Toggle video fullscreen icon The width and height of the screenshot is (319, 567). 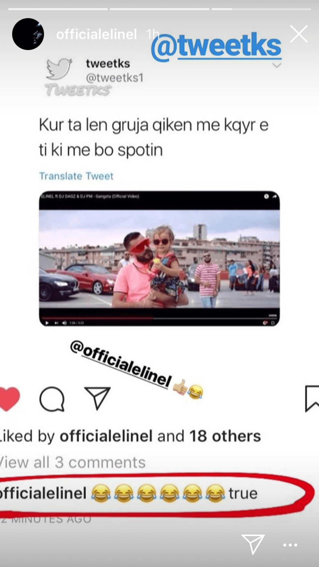click(x=273, y=323)
